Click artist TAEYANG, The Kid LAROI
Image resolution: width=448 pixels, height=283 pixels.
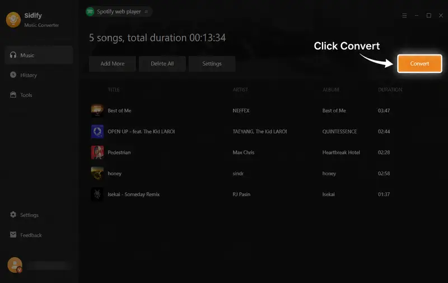pyautogui.click(x=260, y=132)
